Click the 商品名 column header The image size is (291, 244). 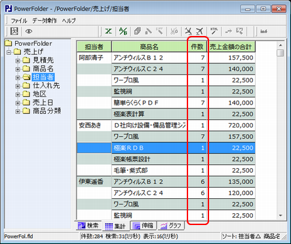pos(149,46)
